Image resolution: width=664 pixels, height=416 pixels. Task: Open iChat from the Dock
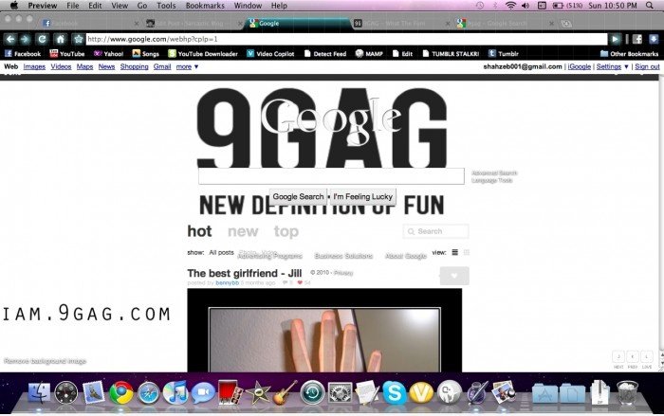(203, 392)
